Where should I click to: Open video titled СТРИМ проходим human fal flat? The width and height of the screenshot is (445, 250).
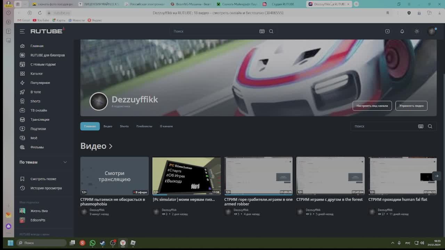click(398, 200)
